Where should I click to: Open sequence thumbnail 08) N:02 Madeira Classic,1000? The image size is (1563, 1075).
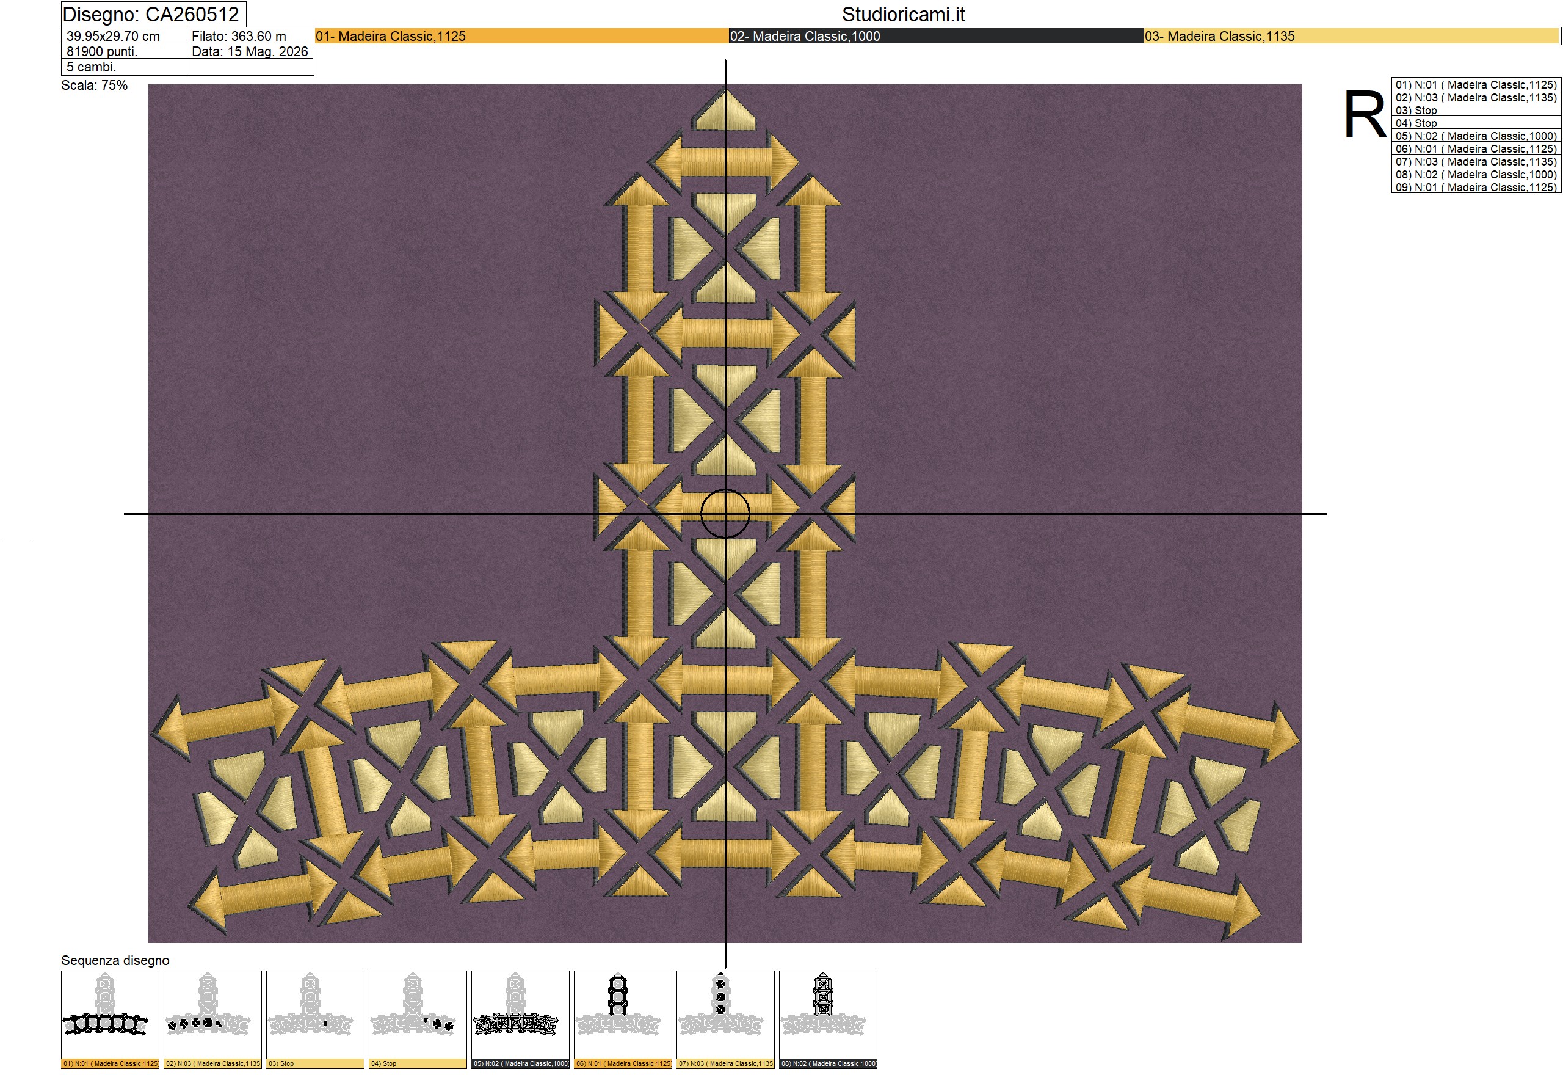click(828, 1019)
